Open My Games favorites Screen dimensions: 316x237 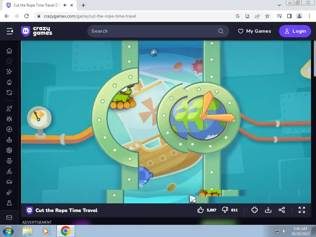coord(254,31)
